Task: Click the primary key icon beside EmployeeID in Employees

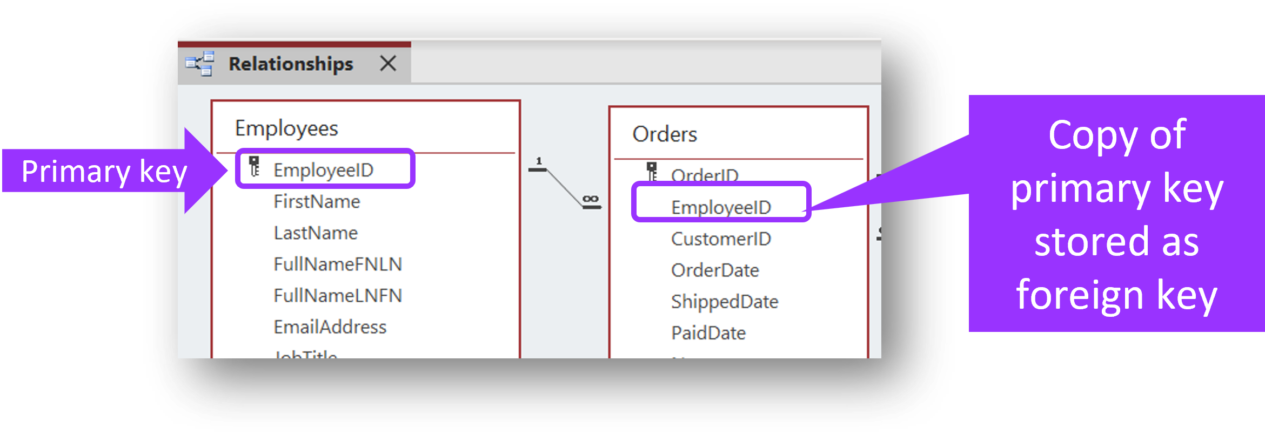Action: [254, 167]
